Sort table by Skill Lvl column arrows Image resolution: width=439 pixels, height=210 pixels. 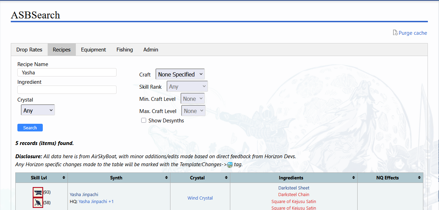coord(64,178)
